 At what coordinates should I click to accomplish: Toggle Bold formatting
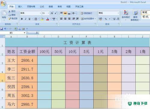pos(22,19)
